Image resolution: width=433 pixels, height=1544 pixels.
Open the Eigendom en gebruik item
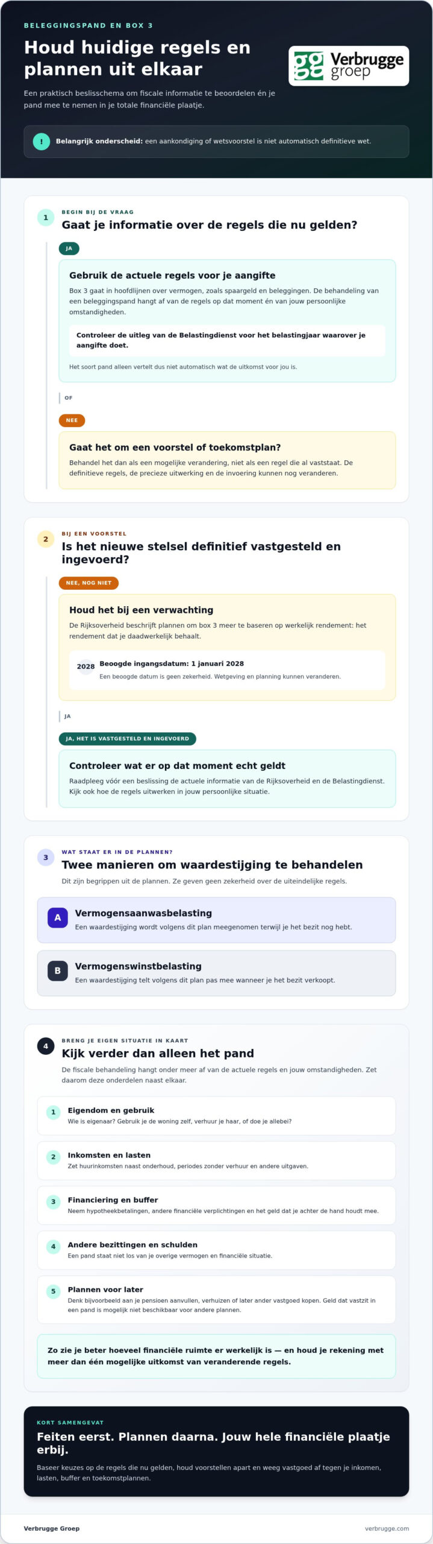click(x=216, y=1116)
